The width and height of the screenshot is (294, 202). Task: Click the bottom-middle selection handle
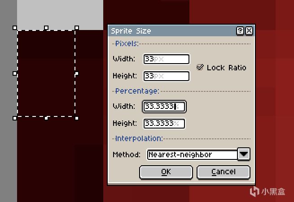pos(46,118)
